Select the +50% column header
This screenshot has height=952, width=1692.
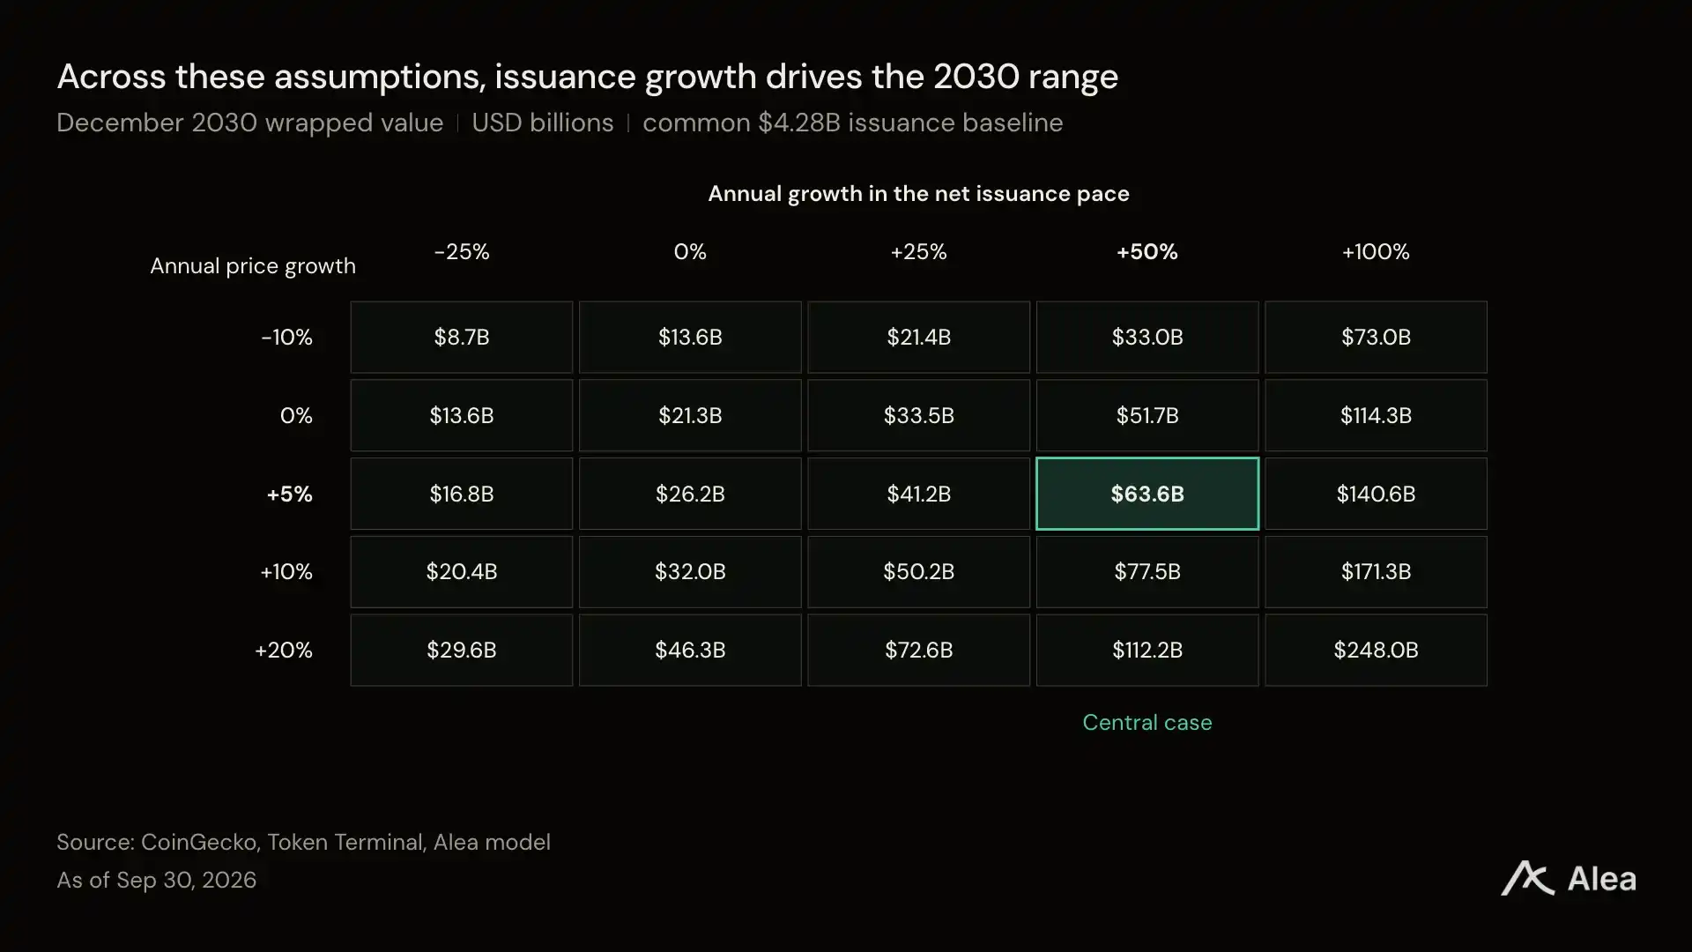[1147, 252]
